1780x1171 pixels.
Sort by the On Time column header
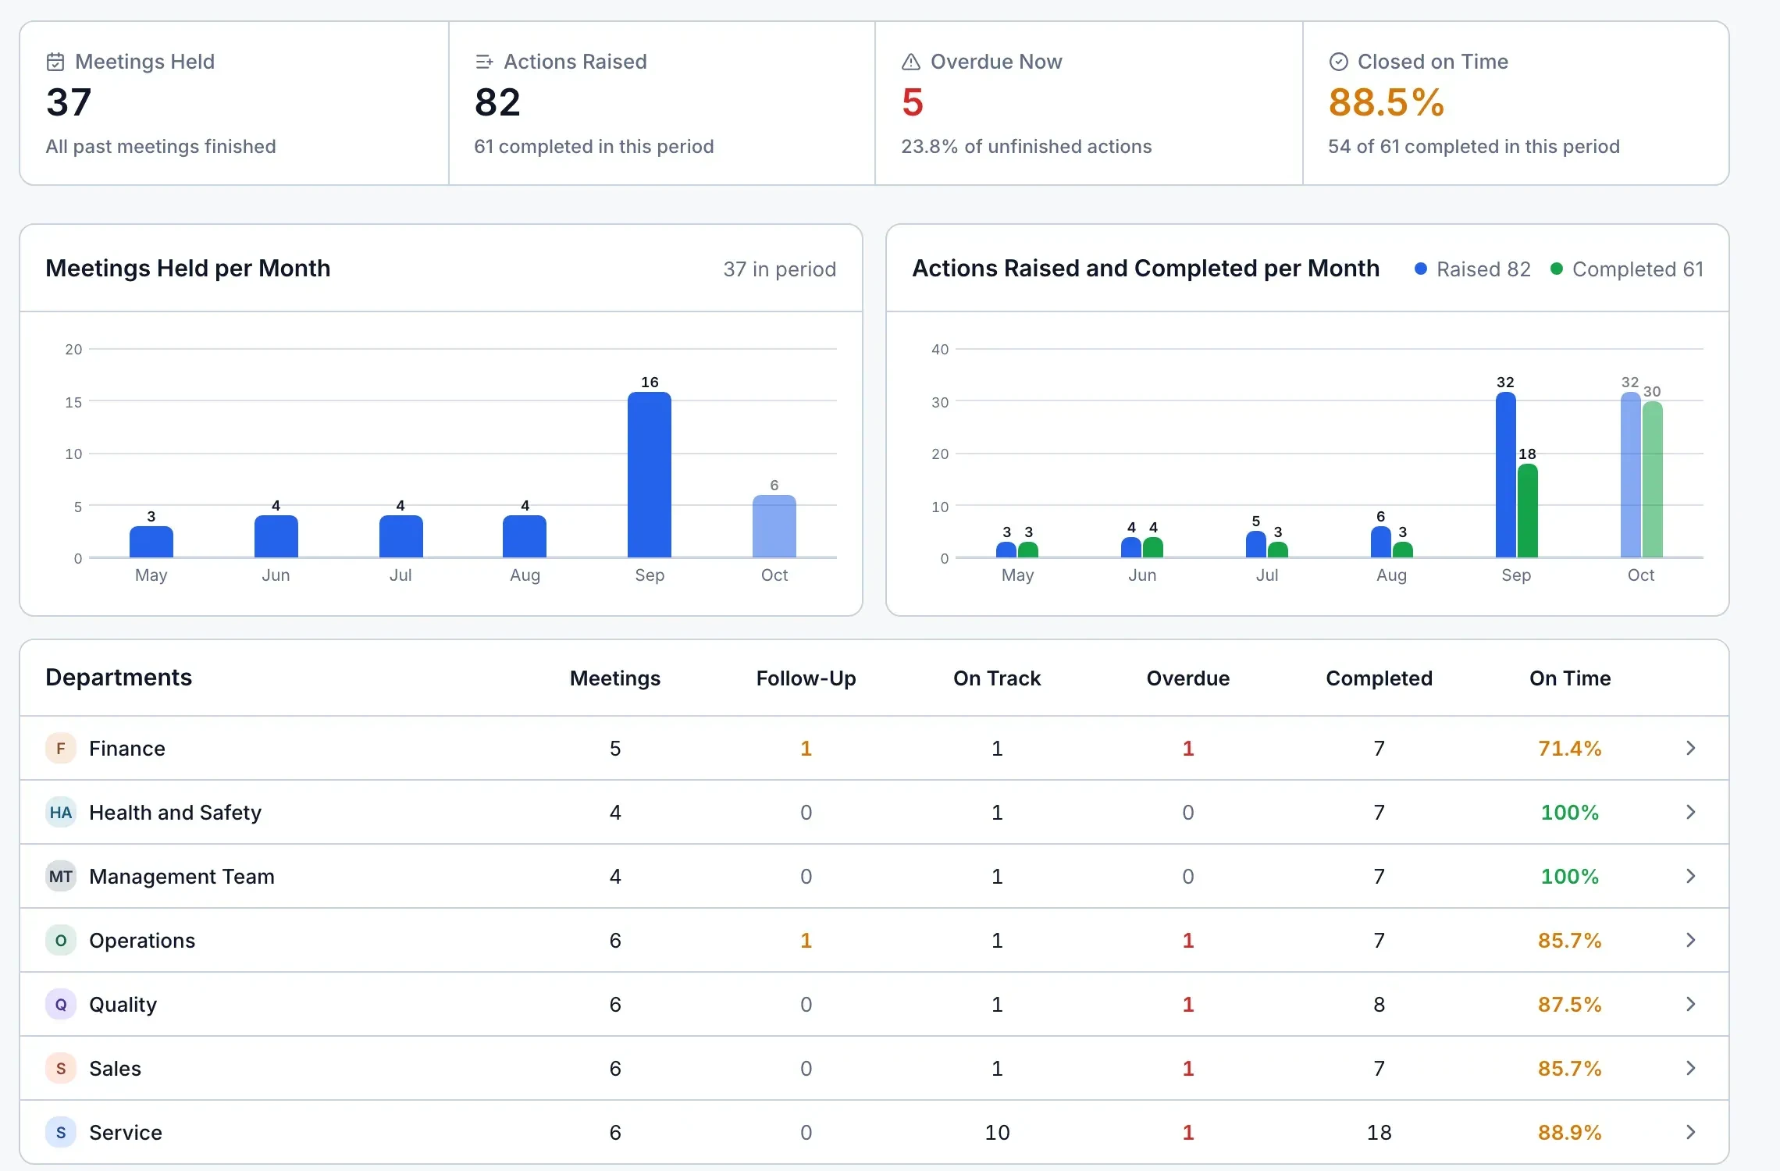1570,678
